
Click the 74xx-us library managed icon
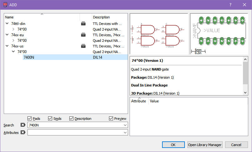coord(83,46)
